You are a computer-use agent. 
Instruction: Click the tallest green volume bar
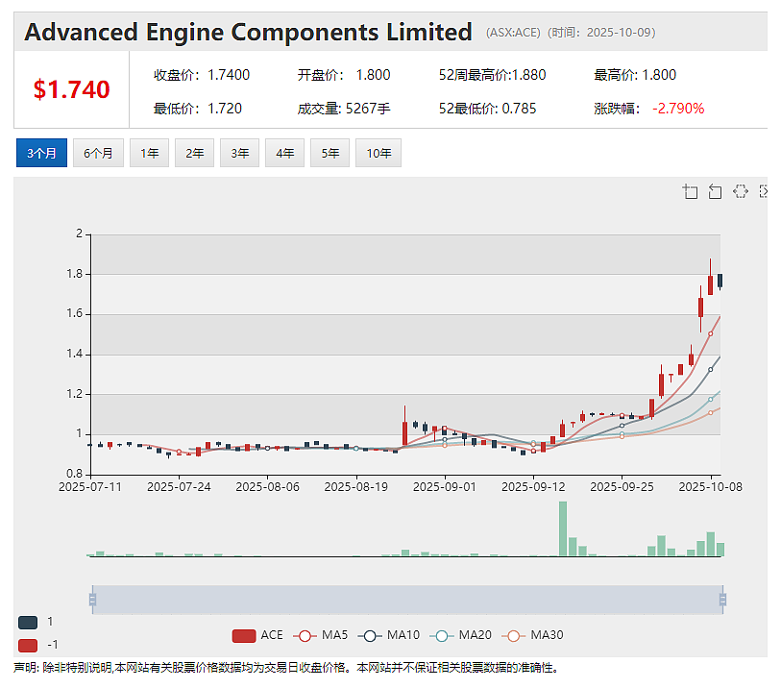[563, 528]
